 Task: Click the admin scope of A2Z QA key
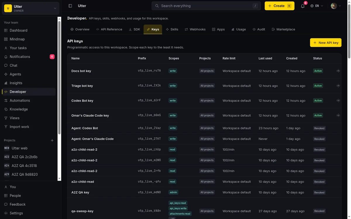coord(173,192)
